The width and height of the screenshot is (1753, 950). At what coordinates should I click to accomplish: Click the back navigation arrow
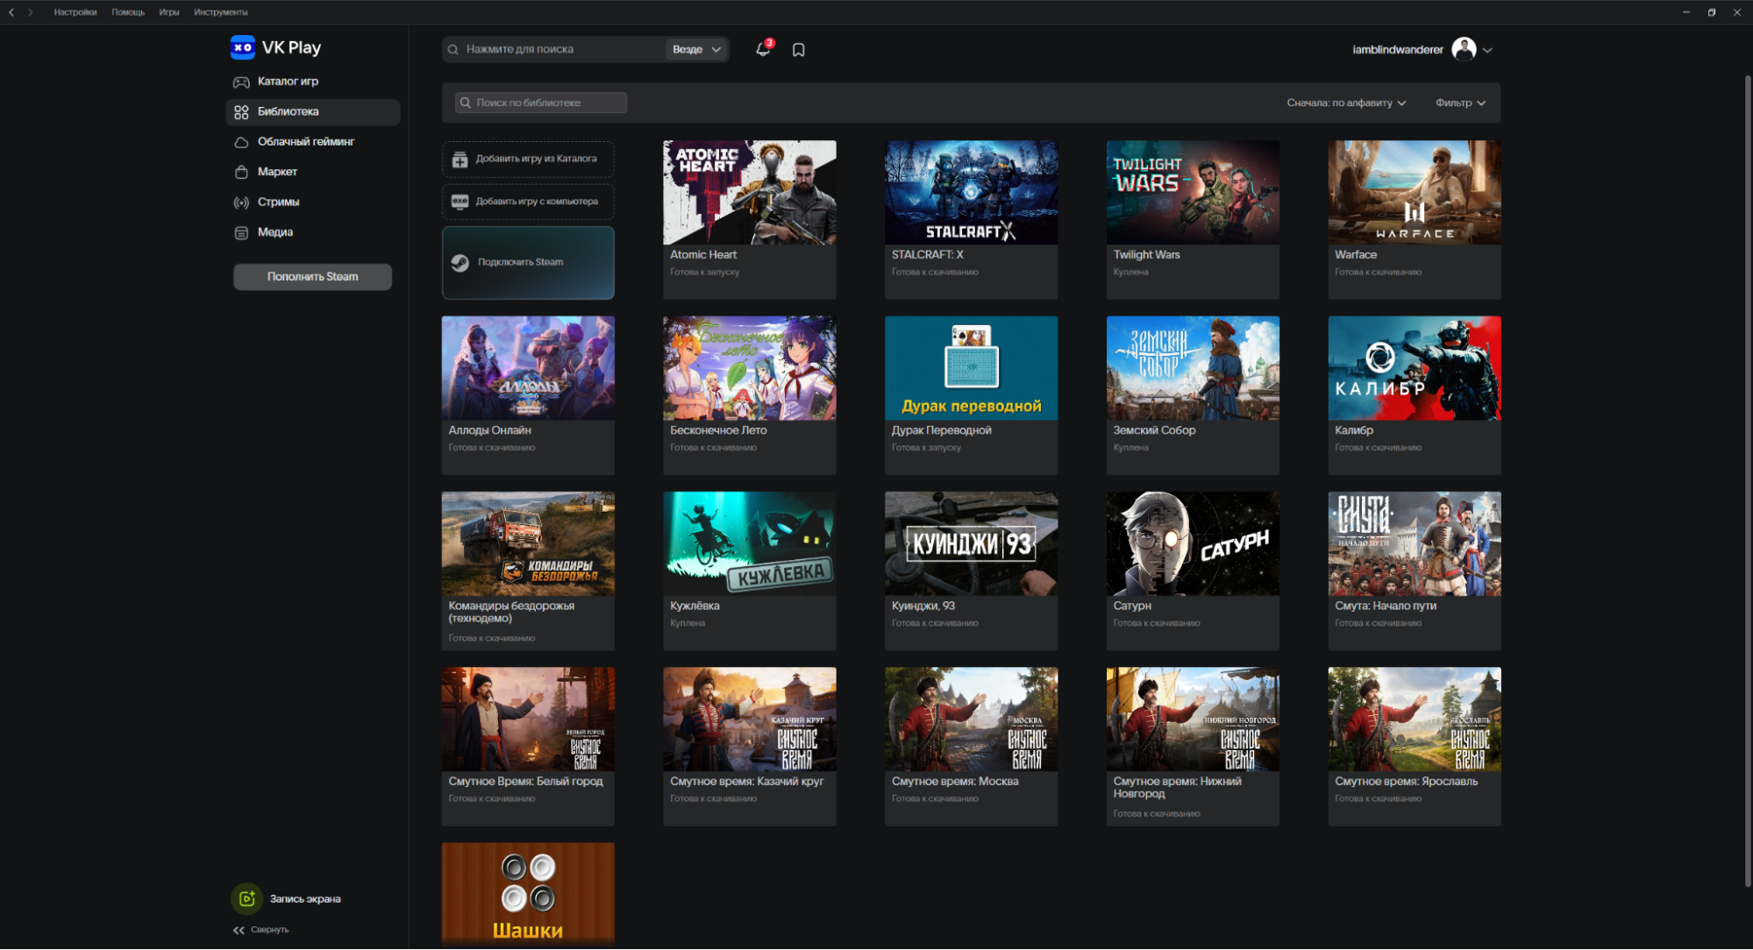point(11,12)
